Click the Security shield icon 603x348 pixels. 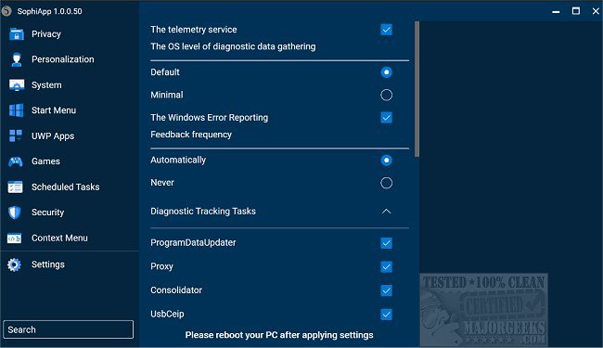click(x=15, y=213)
